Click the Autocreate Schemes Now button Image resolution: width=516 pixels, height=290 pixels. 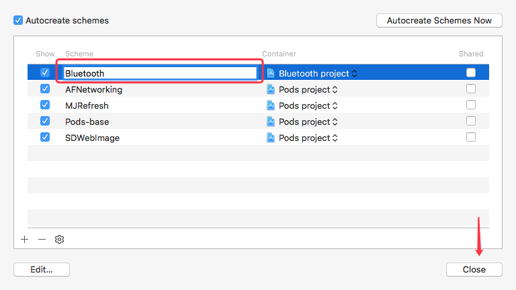pos(439,21)
